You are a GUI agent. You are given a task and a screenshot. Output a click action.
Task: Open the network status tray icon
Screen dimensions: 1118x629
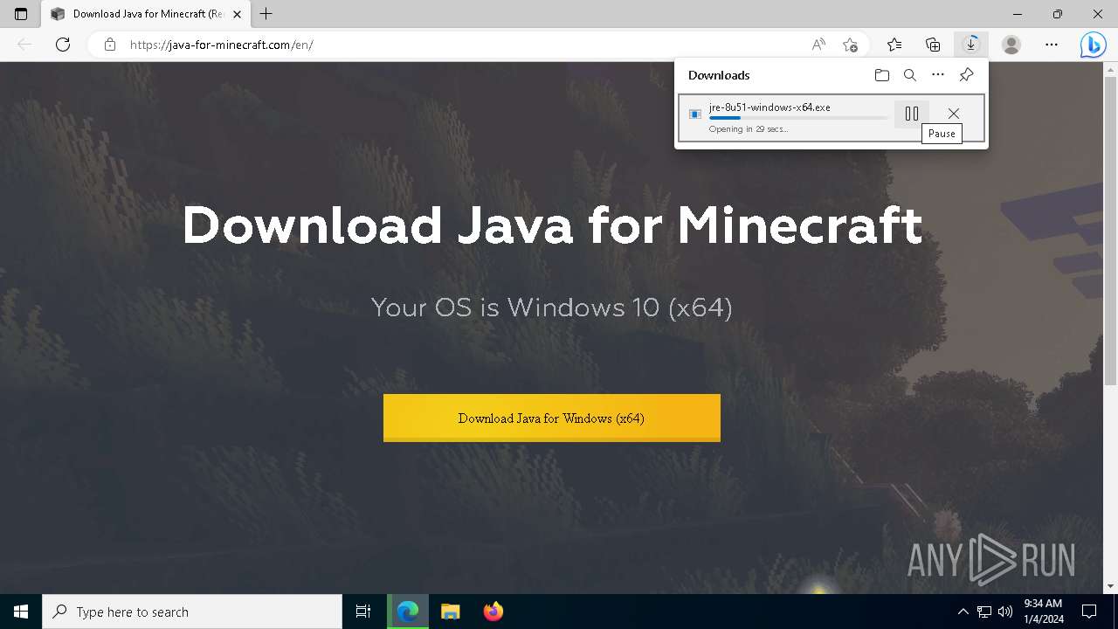(x=984, y=612)
